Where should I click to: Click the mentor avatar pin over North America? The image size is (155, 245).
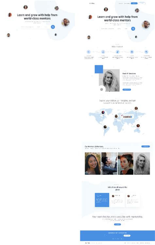coord(103,112)
